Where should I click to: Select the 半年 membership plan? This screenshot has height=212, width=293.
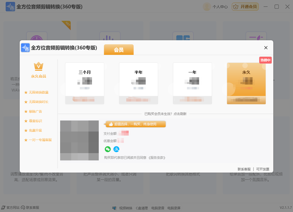tap(138, 83)
